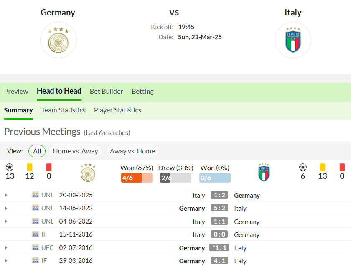Click the small Italy crest in summary row

(264, 172)
